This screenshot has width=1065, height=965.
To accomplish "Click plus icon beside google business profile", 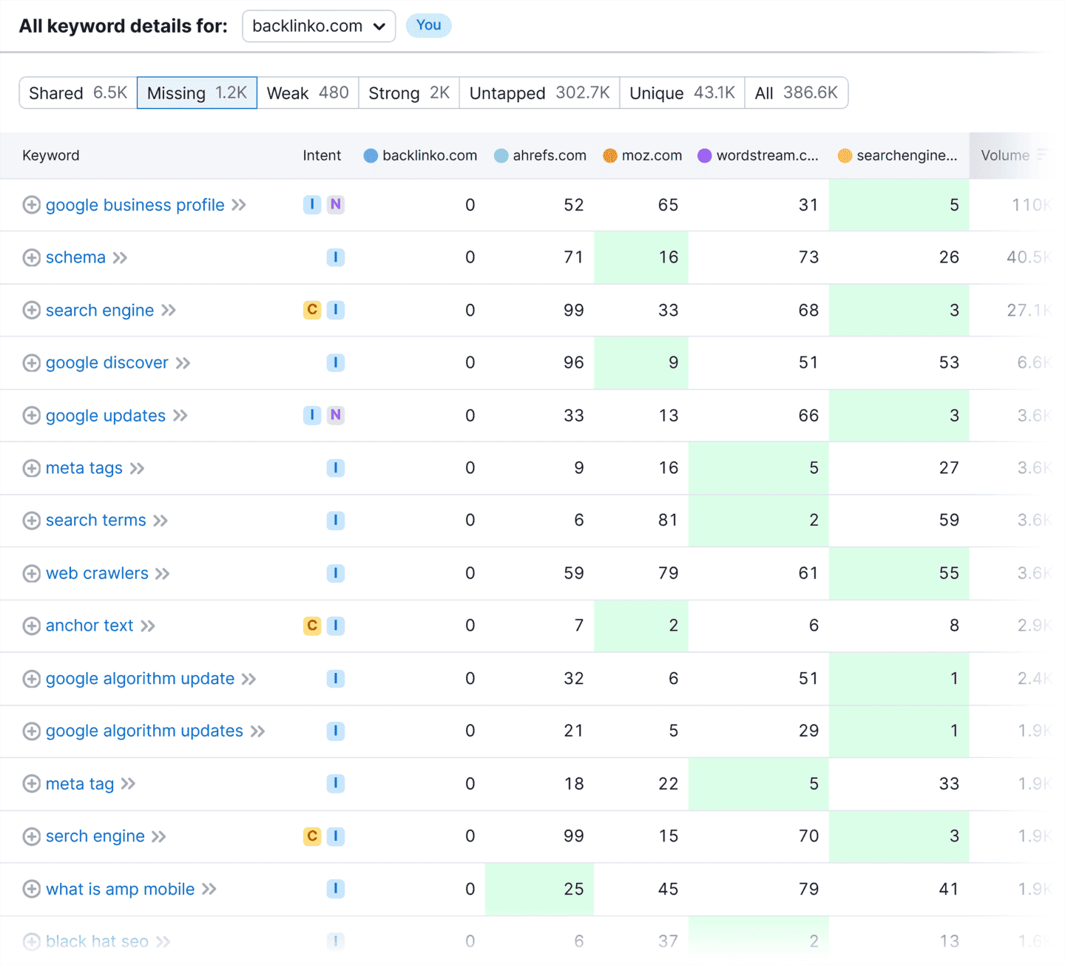I will (31, 205).
